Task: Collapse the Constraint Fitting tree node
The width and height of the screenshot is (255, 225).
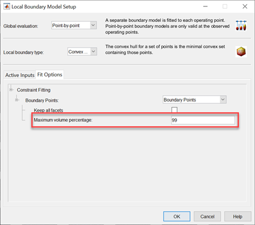Action: pos(11,90)
